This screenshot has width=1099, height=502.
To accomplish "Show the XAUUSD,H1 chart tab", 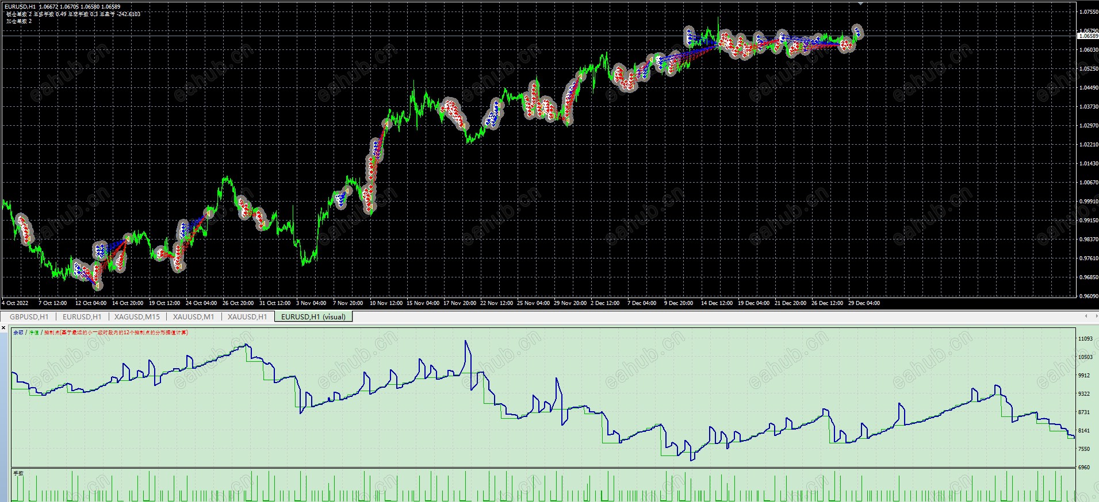I will (247, 316).
